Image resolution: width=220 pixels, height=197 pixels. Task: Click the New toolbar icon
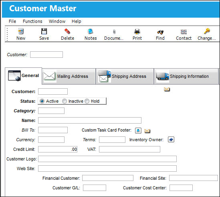[x=21, y=31]
